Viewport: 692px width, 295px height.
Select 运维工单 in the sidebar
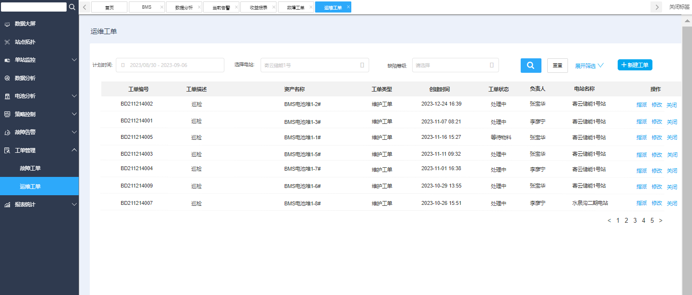click(39, 186)
